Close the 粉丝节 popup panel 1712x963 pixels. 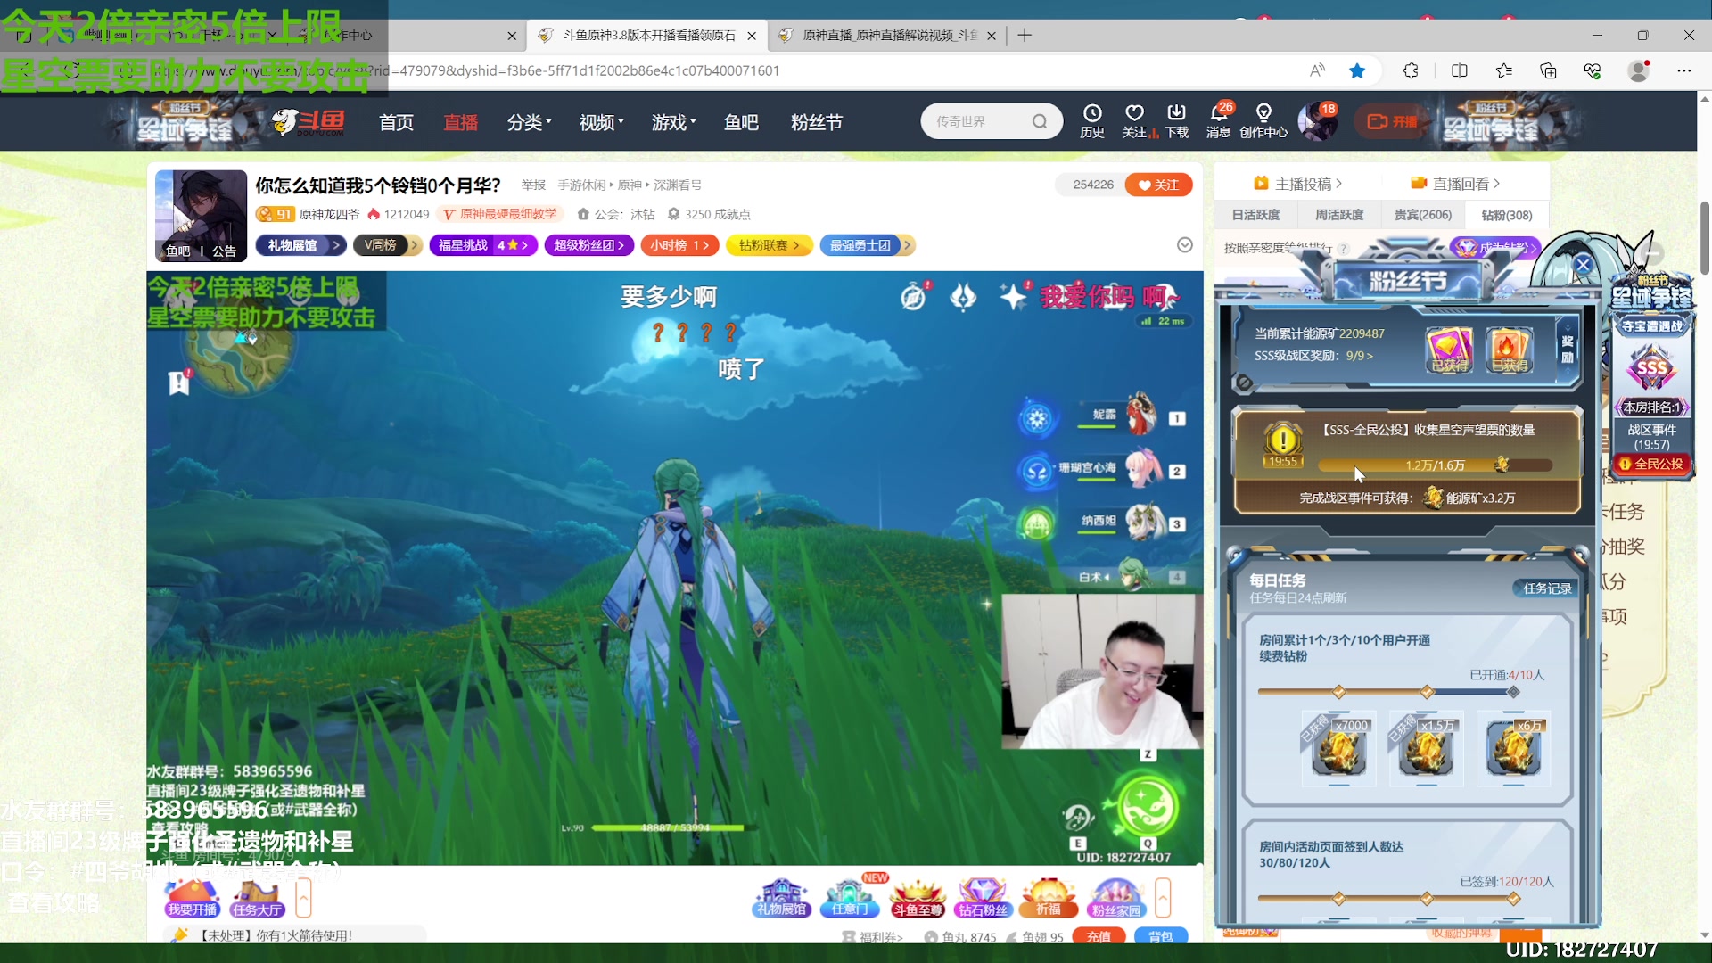(1583, 264)
